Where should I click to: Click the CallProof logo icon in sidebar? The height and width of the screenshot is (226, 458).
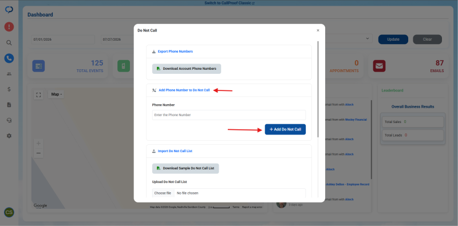tap(9, 10)
